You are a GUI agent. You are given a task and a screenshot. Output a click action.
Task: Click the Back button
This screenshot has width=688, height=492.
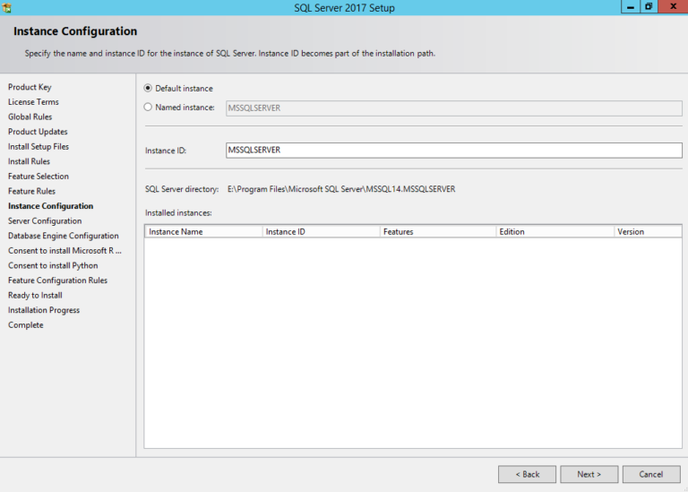point(527,474)
